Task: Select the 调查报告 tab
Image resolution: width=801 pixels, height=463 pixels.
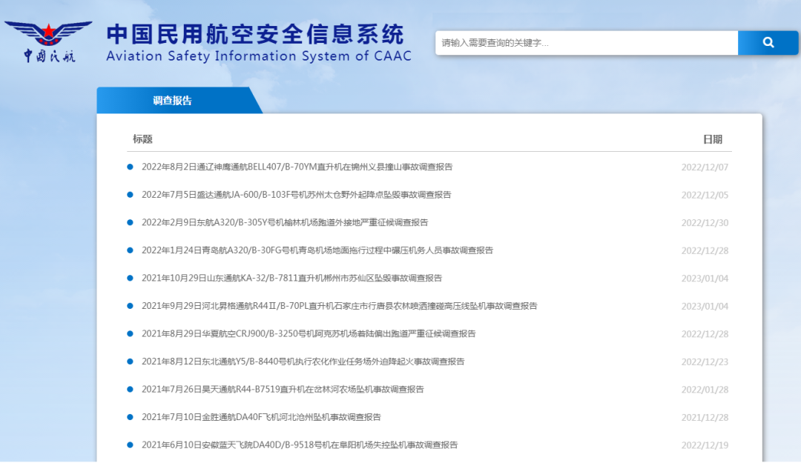Action: click(x=173, y=101)
